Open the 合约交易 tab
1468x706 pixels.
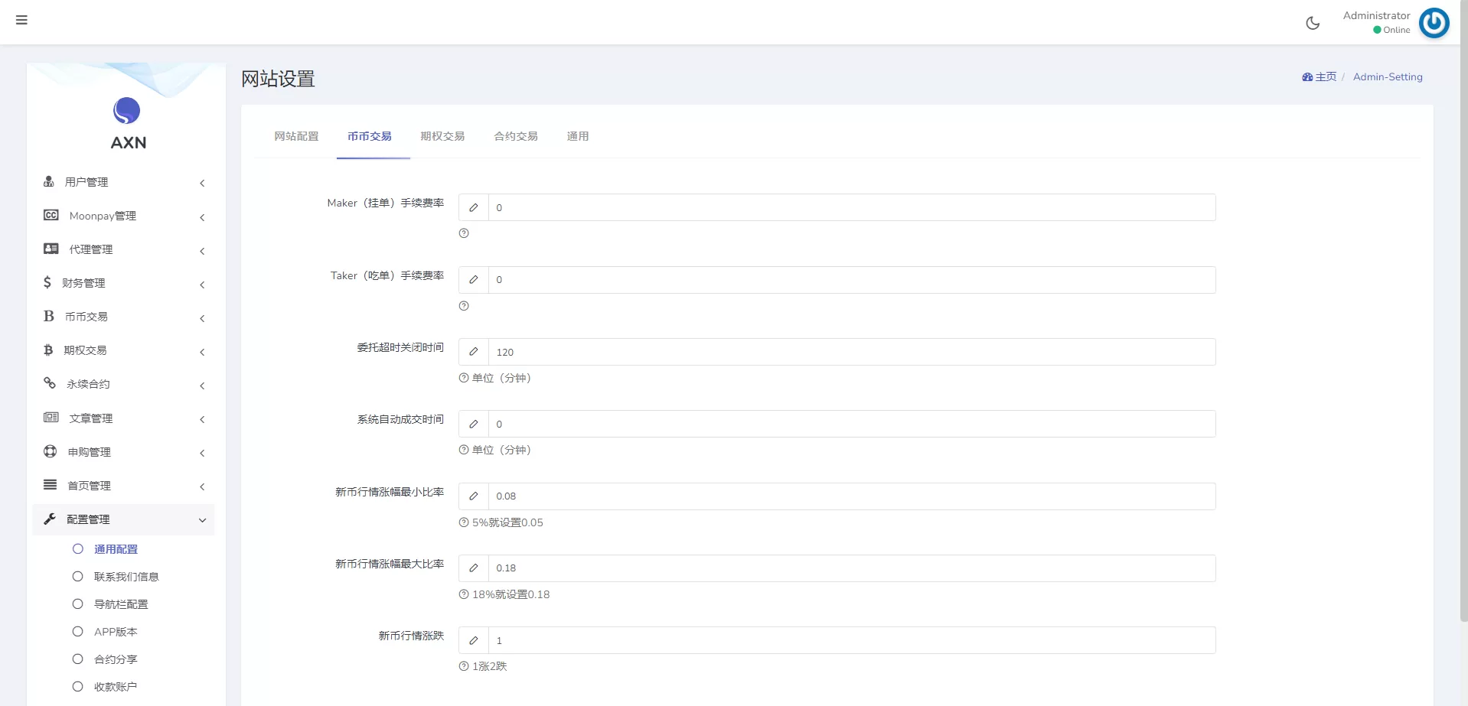[516, 136]
